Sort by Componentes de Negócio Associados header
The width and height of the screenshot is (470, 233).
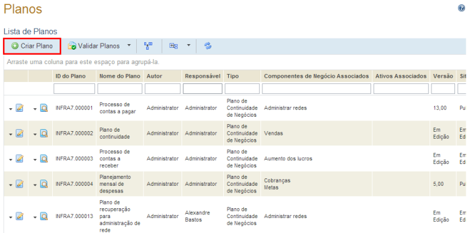(316, 76)
